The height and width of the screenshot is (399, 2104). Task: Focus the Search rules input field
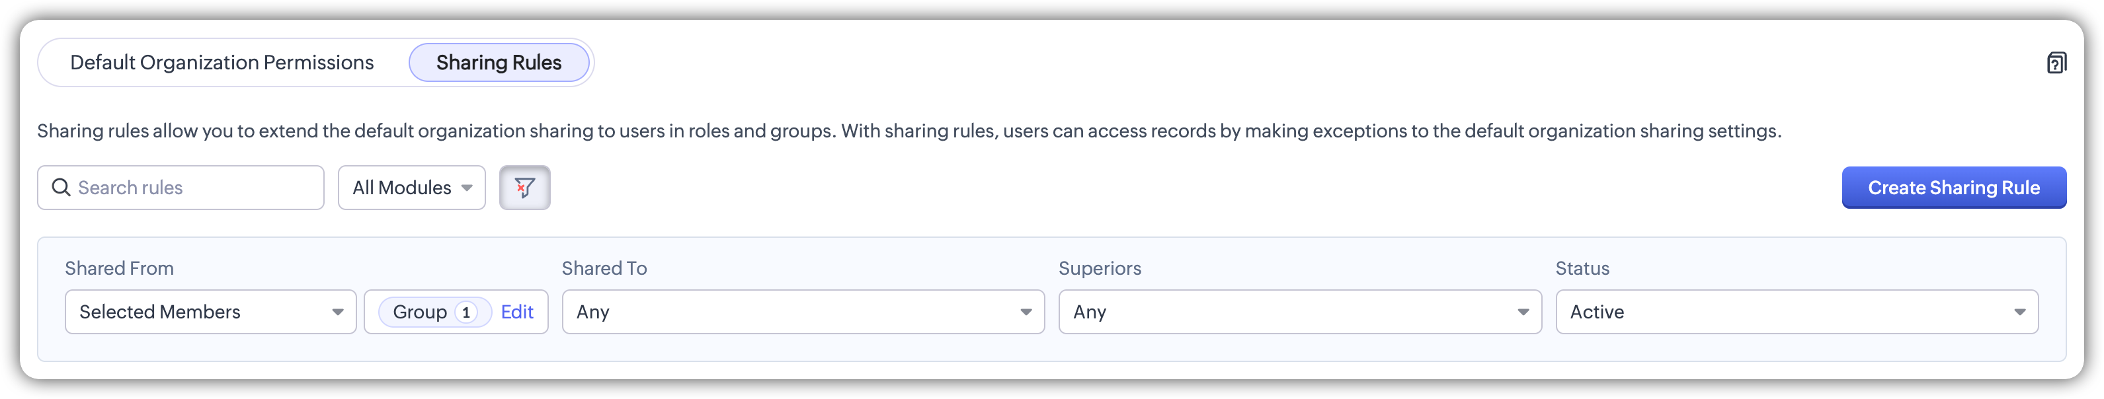[x=192, y=188]
